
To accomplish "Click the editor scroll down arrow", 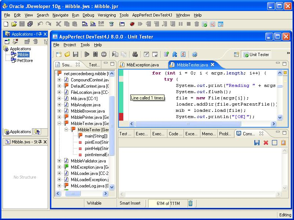I will click(x=280, y=118).
